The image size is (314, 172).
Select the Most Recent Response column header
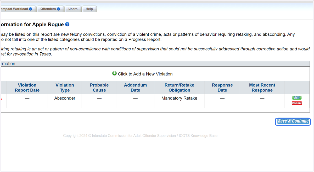(262, 88)
